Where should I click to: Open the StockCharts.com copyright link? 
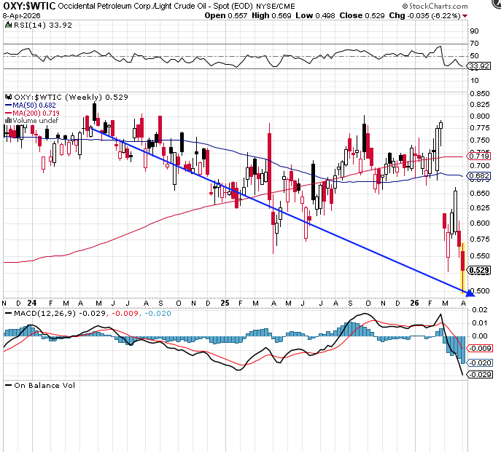pos(435,6)
